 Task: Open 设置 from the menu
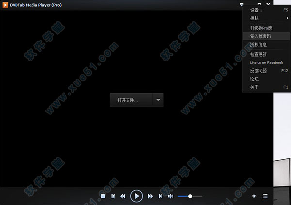pyautogui.click(x=255, y=10)
